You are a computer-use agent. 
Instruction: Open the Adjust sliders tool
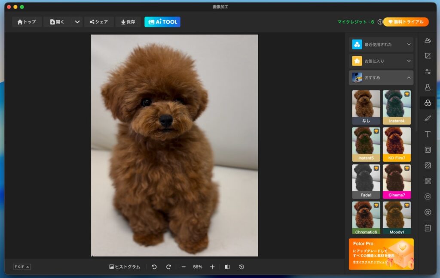428,72
